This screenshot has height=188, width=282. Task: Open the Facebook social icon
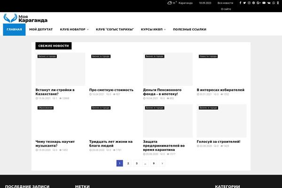point(240,3)
